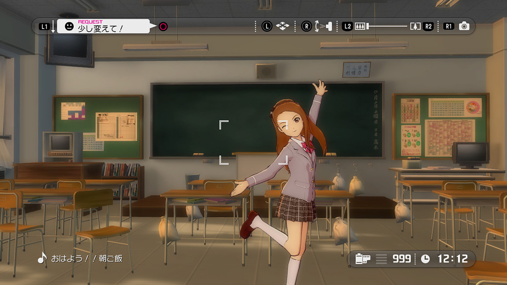Image resolution: width=507 pixels, height=285 pixels.
Task: Click the zoom level slider track
Action: [x=388, y=26]
